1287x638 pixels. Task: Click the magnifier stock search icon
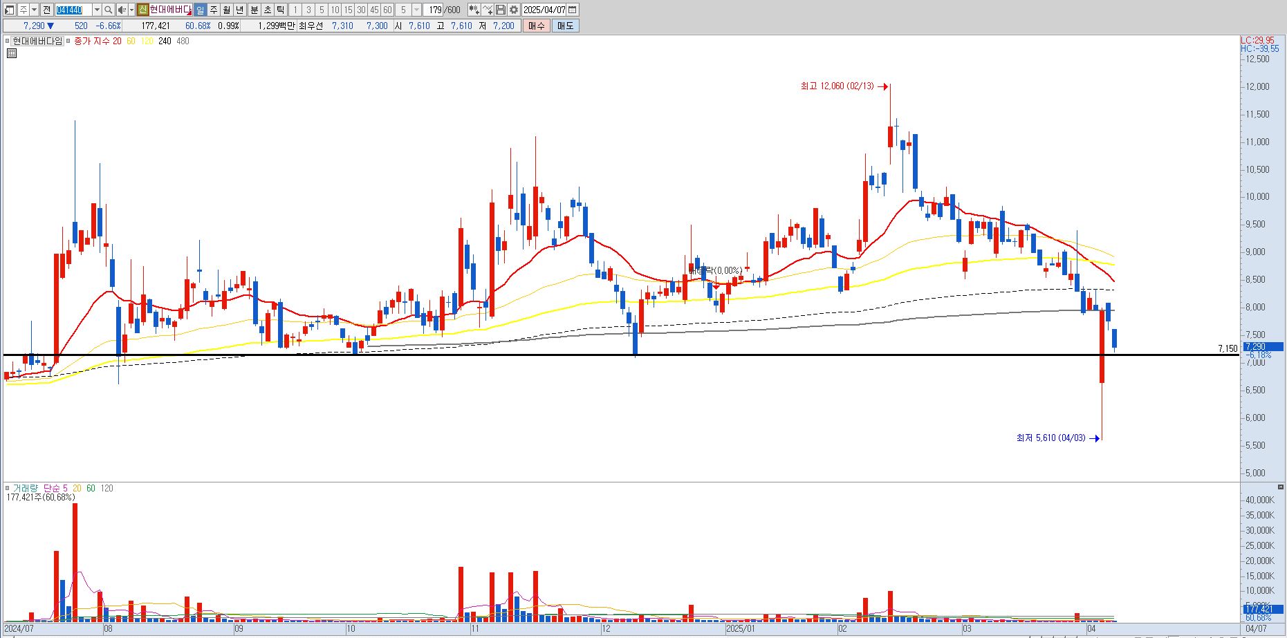109,10
